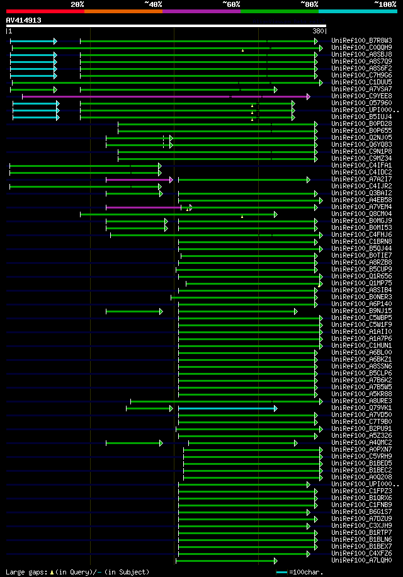This screenshot has width=403, height=577.
Task: Click UniRef100_B0PD28 label
Action: point(361,123)
